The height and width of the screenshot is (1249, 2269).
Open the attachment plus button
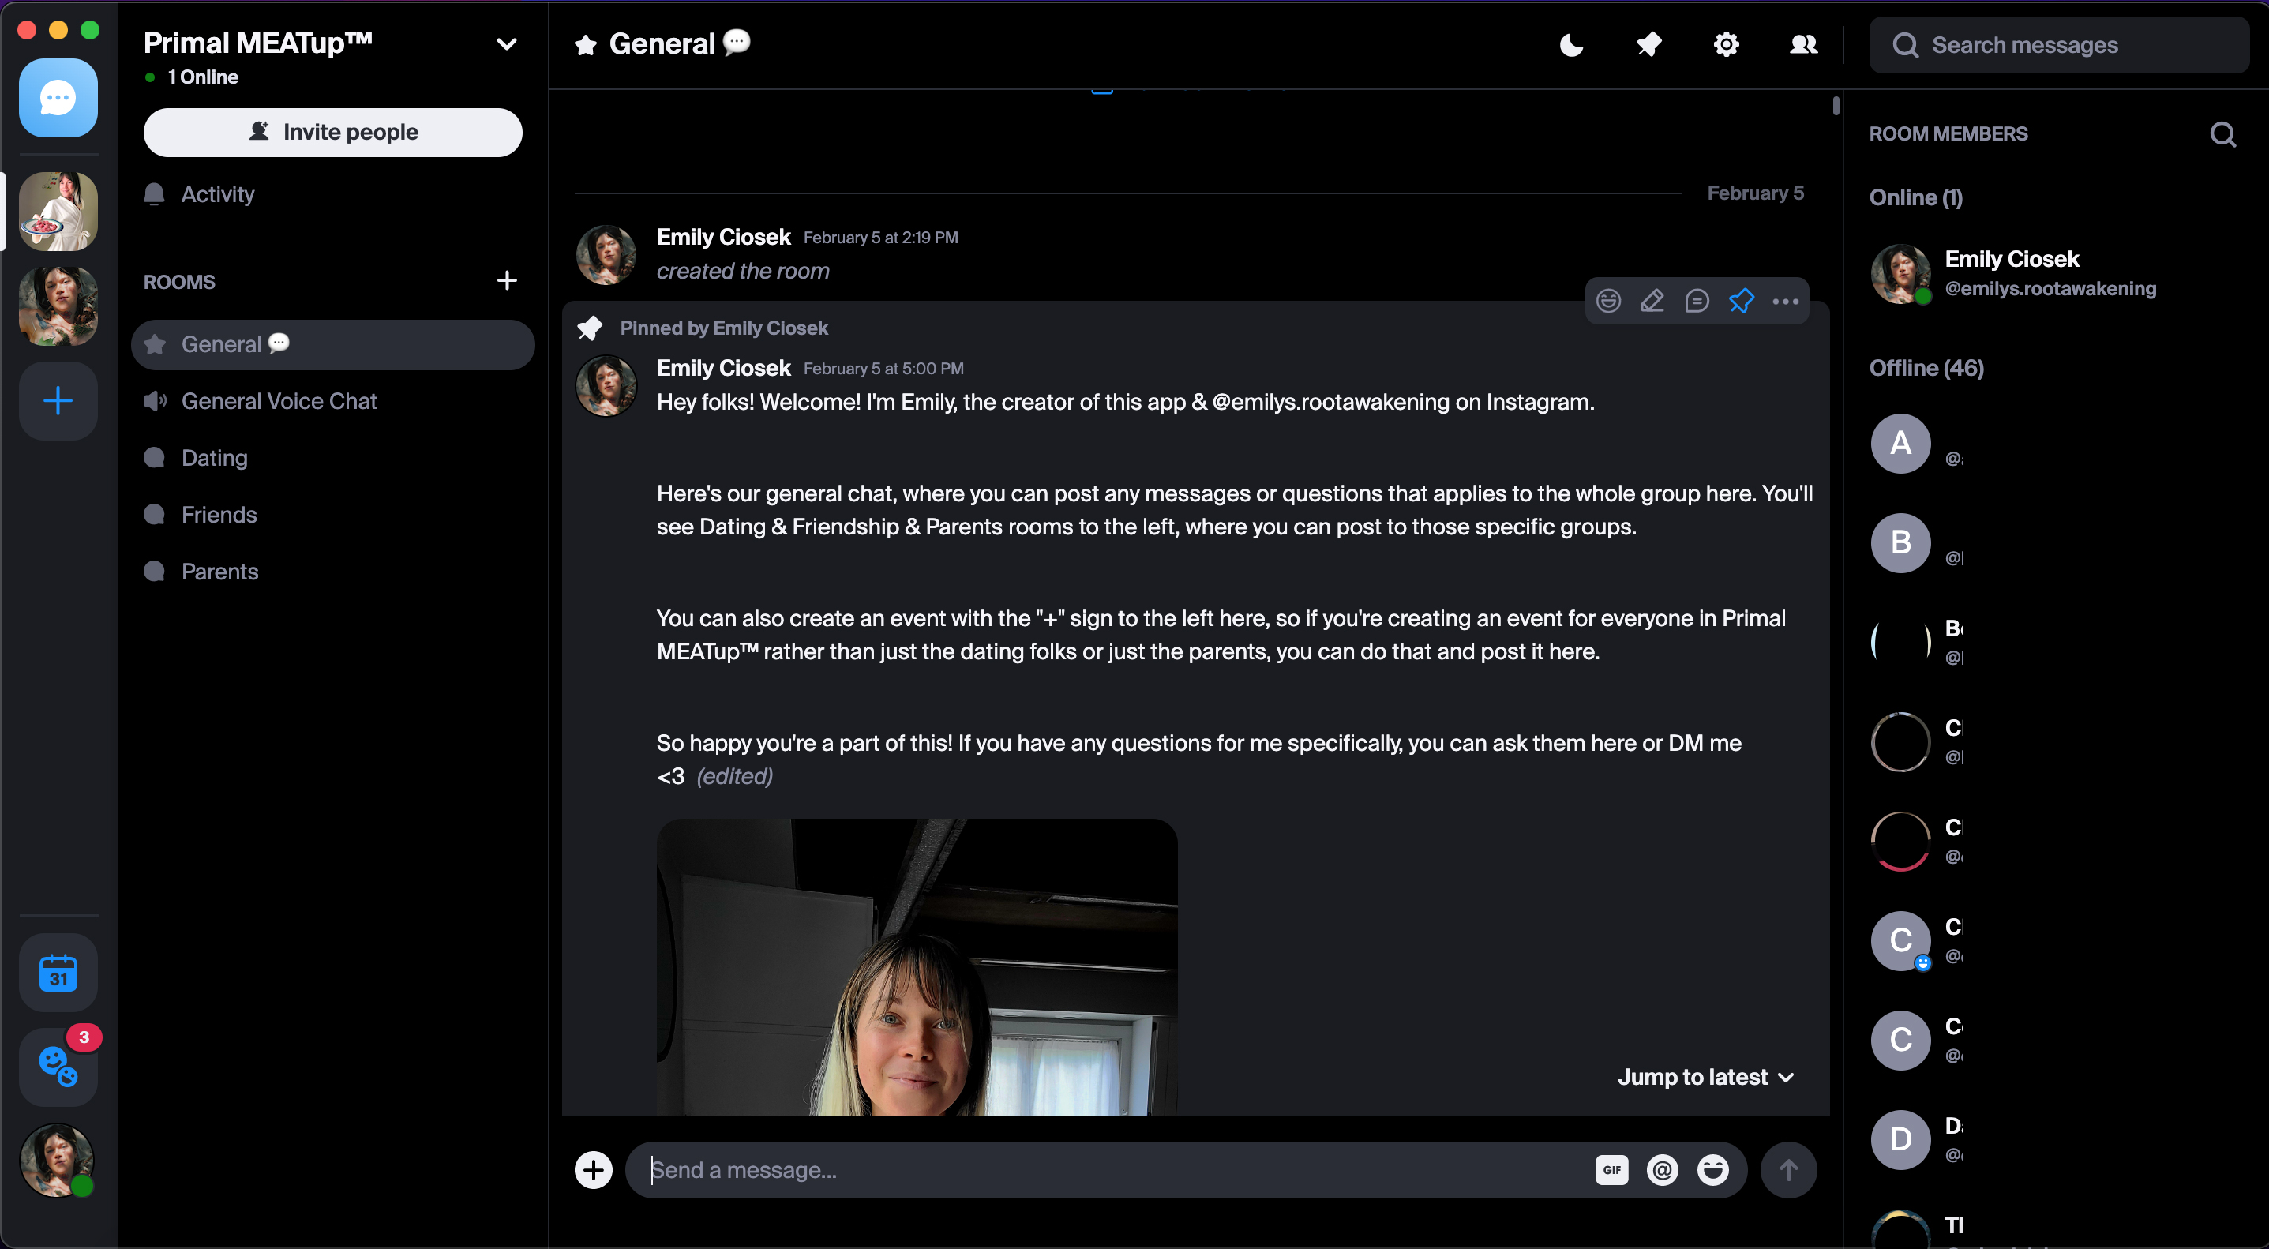coord(594,1170)
